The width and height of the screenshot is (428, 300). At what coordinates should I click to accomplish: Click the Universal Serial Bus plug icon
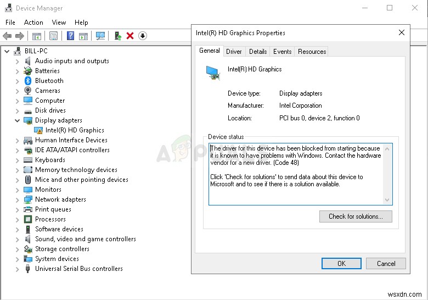click(28, 269)
